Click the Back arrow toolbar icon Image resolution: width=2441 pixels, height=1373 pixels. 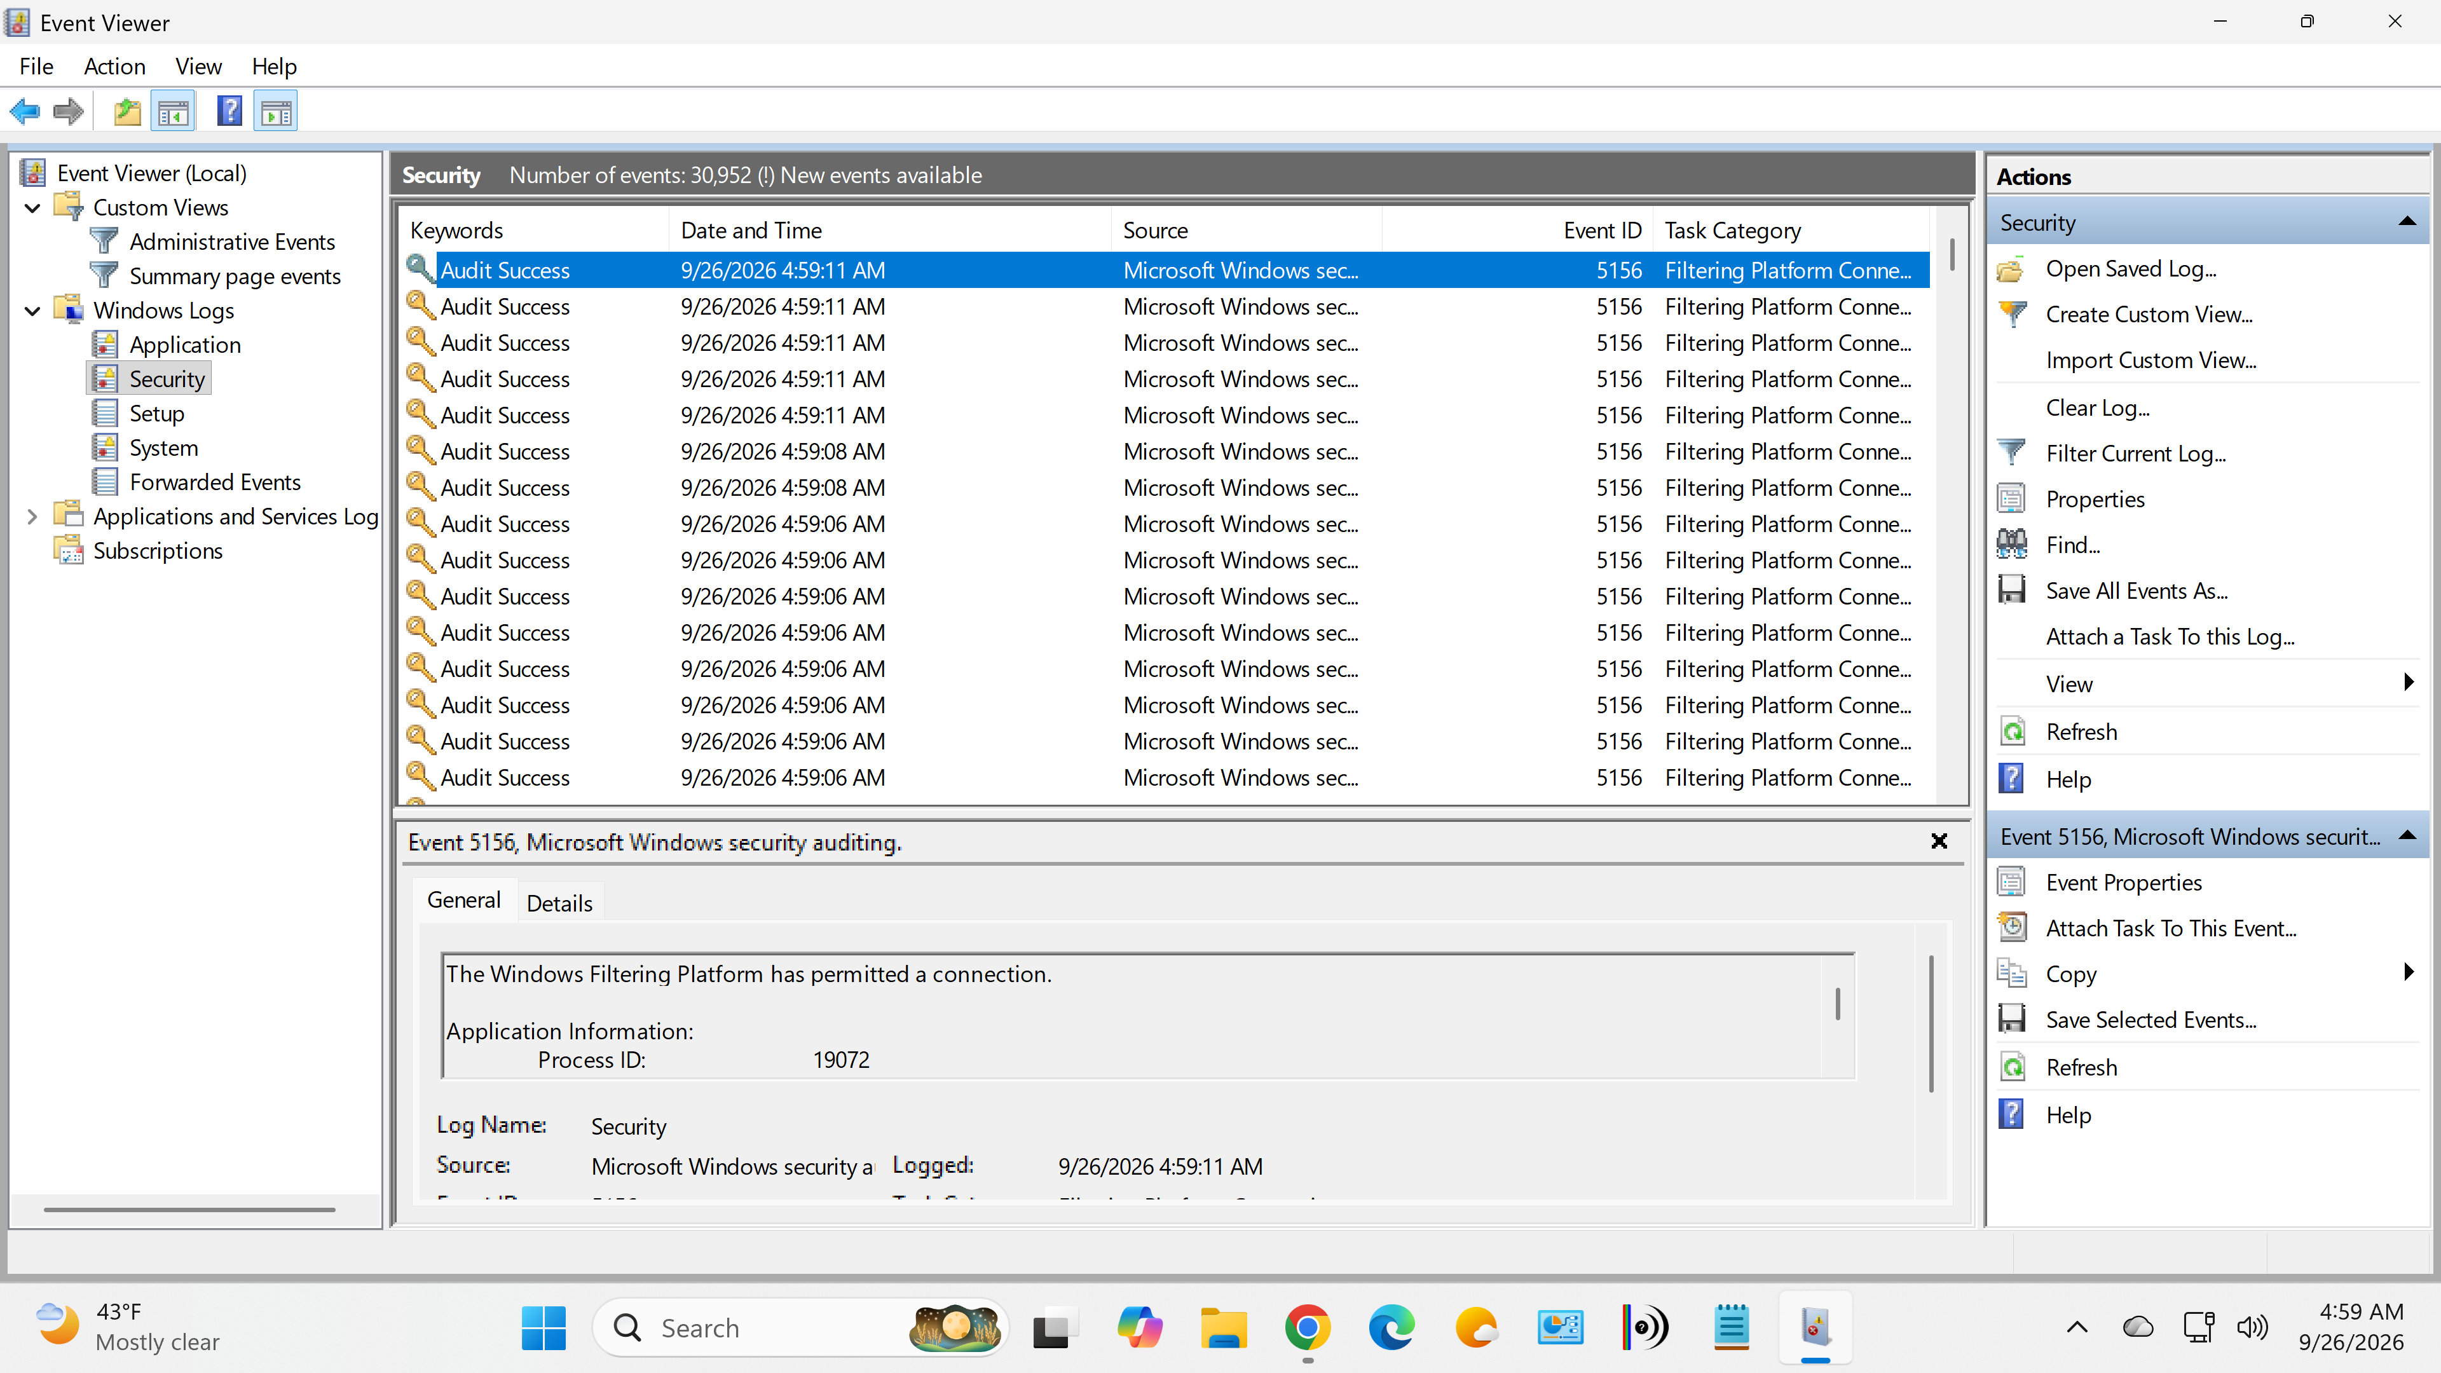(x=25, y=112)
